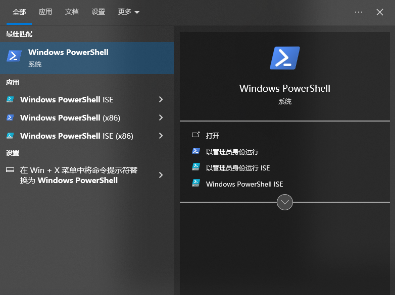Click the large PowerShell logo in preview pane
The image size is (395, 295).
click(285, 58)
